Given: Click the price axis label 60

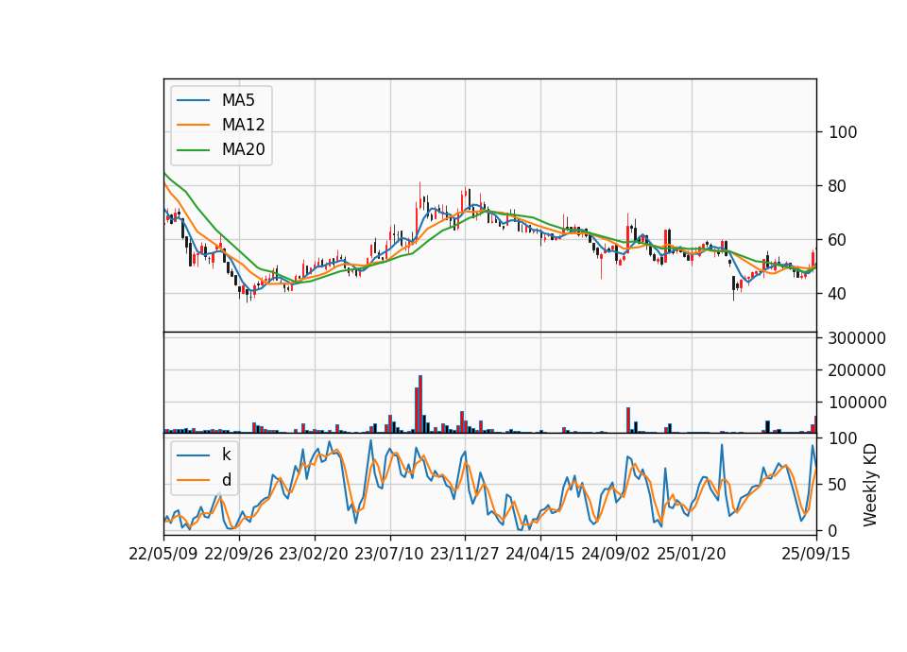Looking at the screenshot, I should click(838, 240).
